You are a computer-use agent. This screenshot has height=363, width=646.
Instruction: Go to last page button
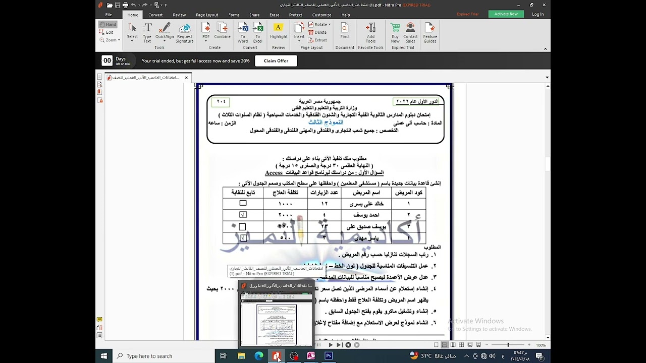point(339,345)
